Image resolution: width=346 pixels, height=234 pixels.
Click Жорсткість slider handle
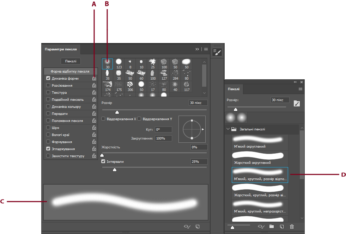[x=102, y=155]
